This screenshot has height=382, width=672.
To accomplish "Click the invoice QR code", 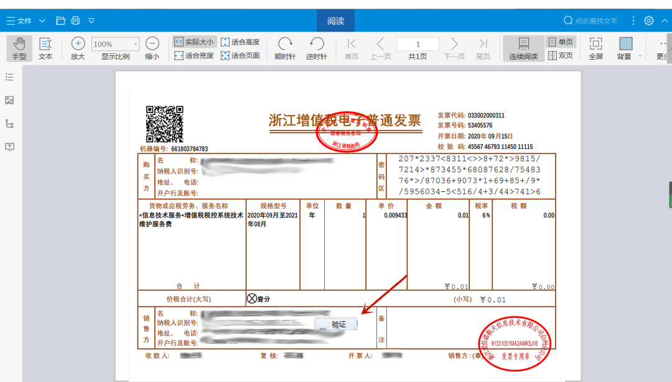I will 164,124.
